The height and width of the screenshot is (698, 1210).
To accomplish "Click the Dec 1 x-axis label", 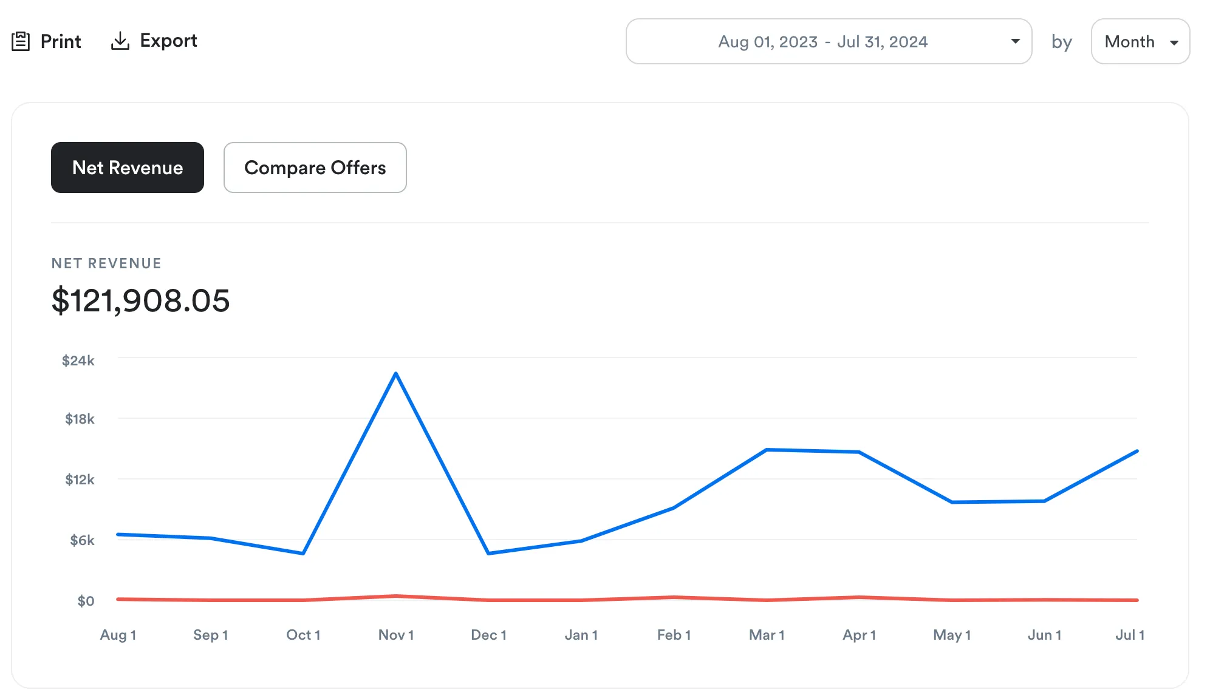I will (x=488, y=635).
